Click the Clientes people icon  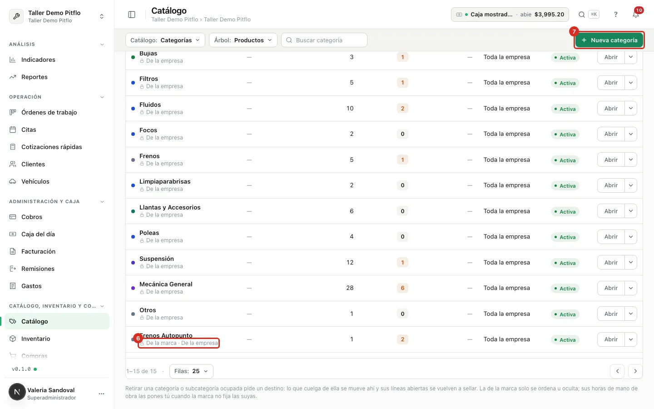[x=13, y=164]
